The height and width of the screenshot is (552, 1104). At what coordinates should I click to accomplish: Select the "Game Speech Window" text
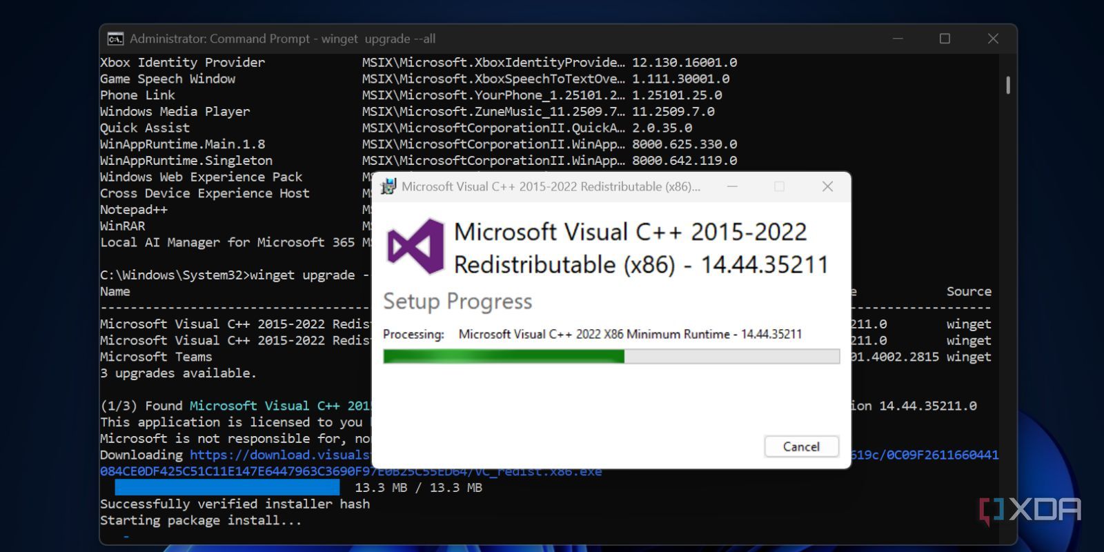[x=168, y=79]
